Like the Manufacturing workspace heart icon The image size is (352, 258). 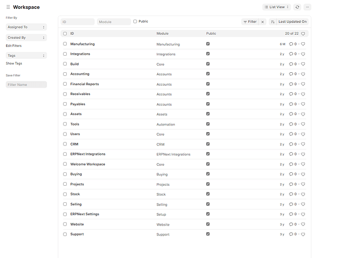[303, 44]
